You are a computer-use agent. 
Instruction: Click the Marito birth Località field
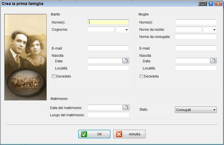tap(108, 68)
